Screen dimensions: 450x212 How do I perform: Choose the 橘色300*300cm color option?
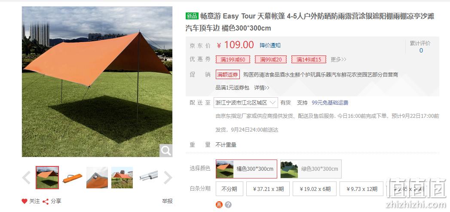tap(247, 169)
